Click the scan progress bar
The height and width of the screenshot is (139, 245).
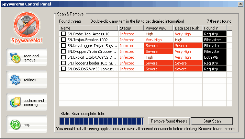coord(102,121)
